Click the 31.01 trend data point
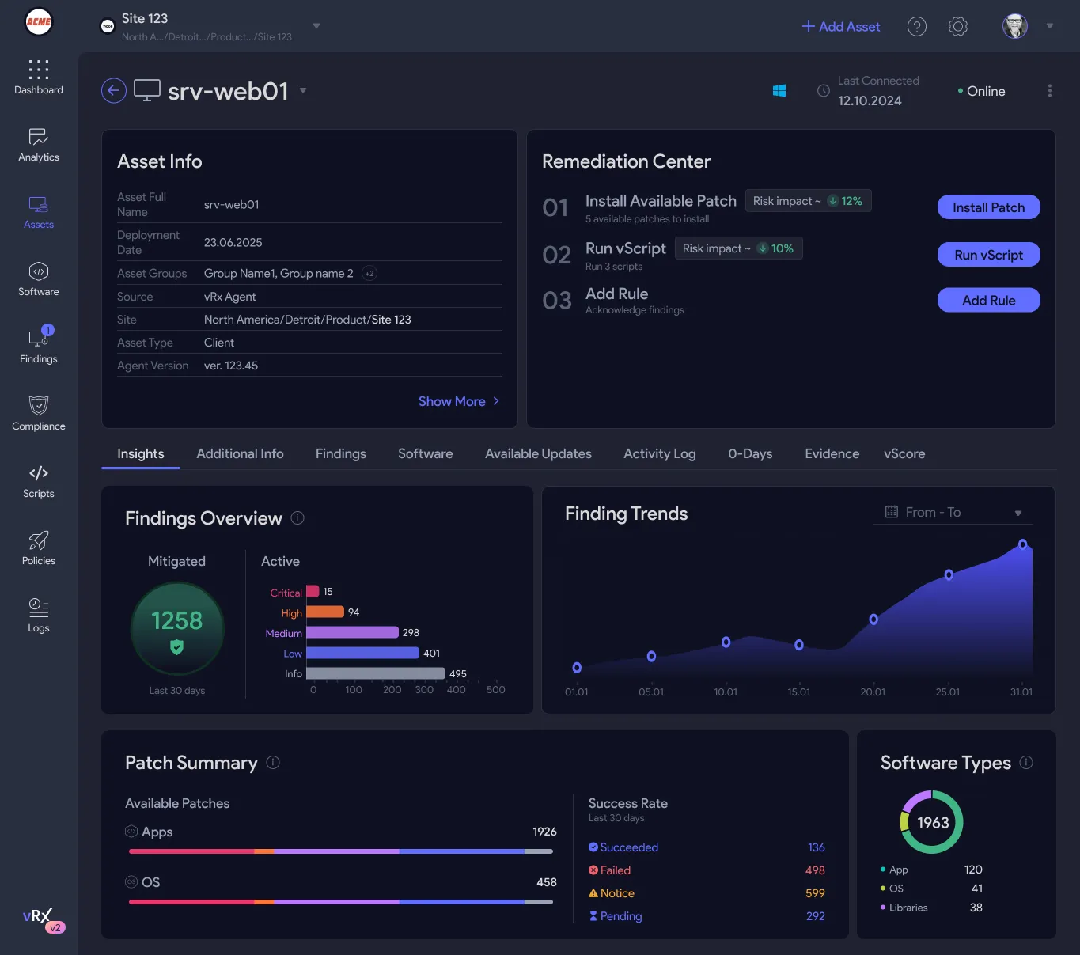 click(x=1022, y=544)
